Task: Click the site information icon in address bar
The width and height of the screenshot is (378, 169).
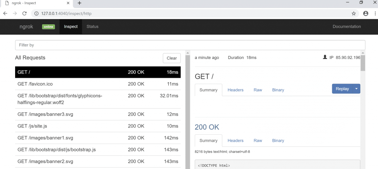Action: [x=37, y=14]
